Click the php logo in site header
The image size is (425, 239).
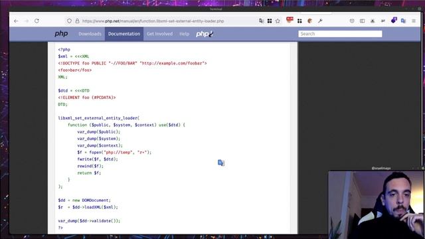61,34
